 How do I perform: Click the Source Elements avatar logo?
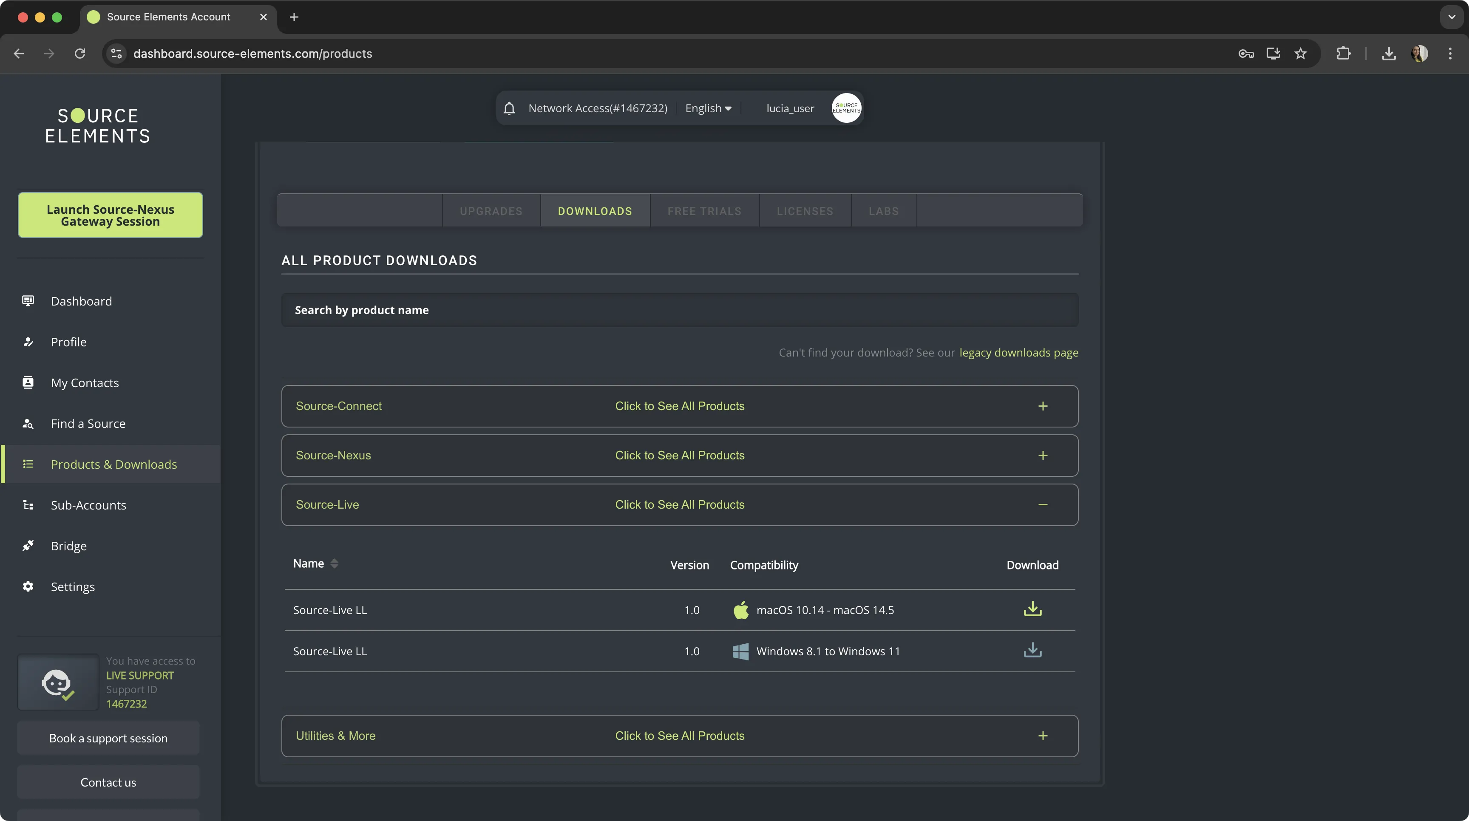tap(846, 108)
